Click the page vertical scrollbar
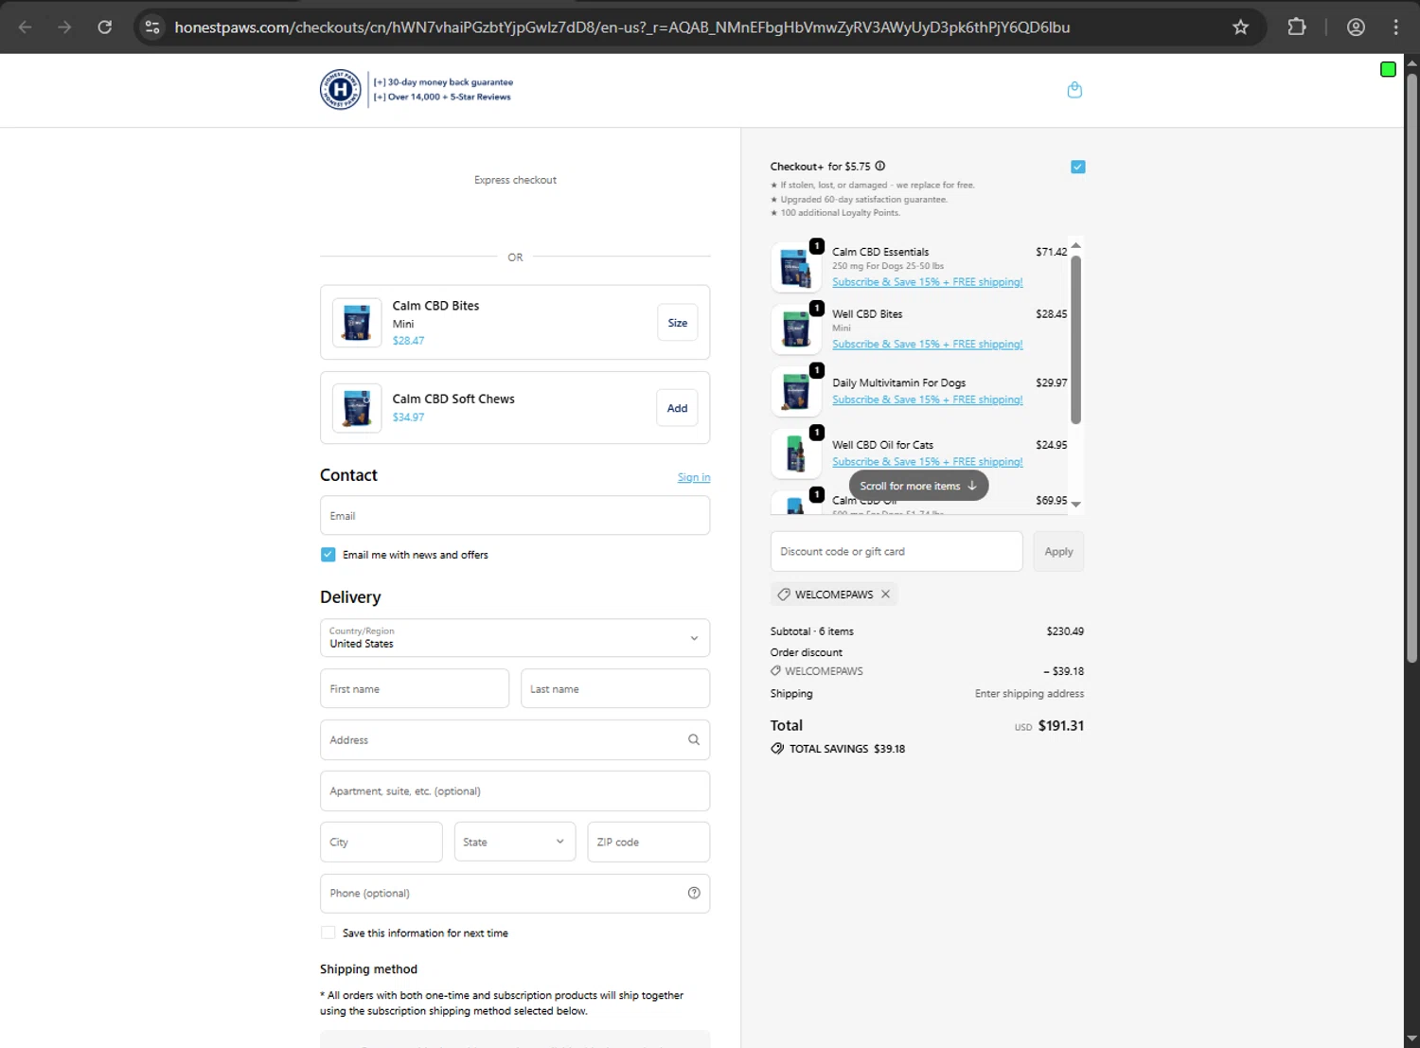1420x1048 pixels. tap(1411, 367)
